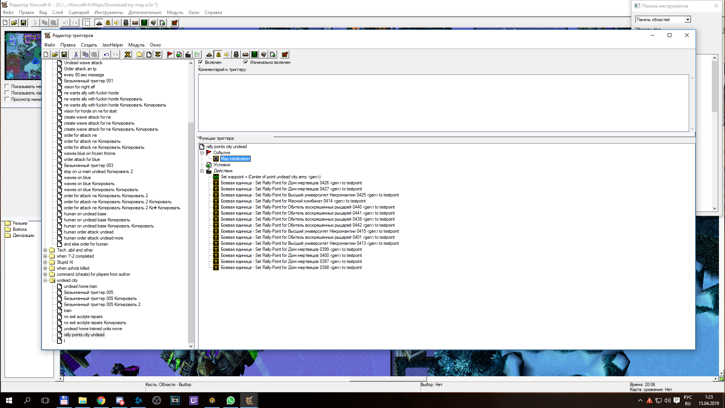
Task: Click Undo arrow in trigger editor toolbar
Action: [x=106, y=54]
